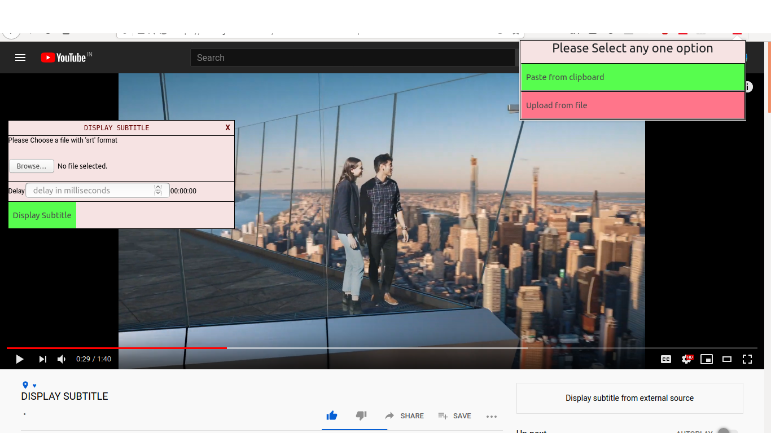The width and height of the screenshot is (771, 433).
Task: Click the No file selected. label
Action: coord(82,166)
